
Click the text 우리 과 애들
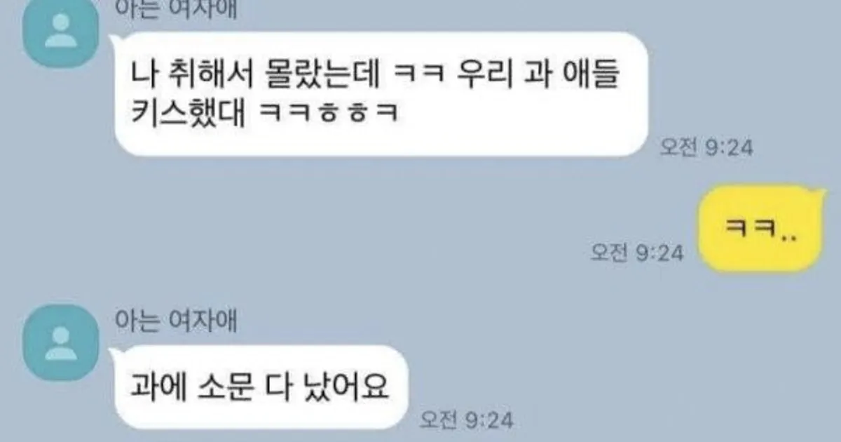[533, 72]
